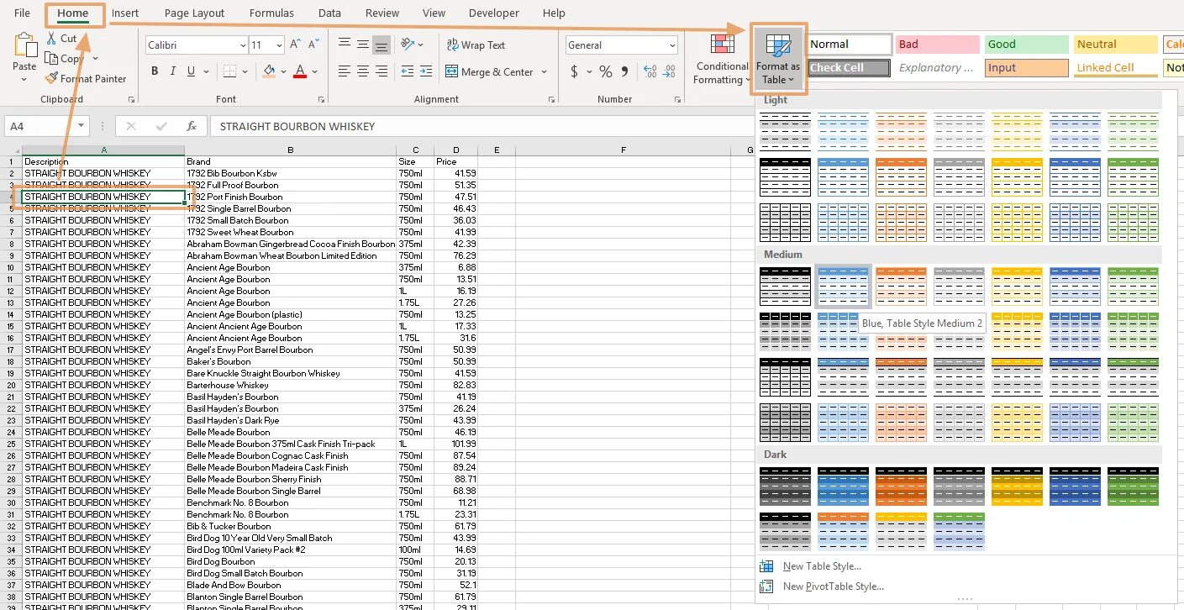Apply Comma Style format

point(626,72)
